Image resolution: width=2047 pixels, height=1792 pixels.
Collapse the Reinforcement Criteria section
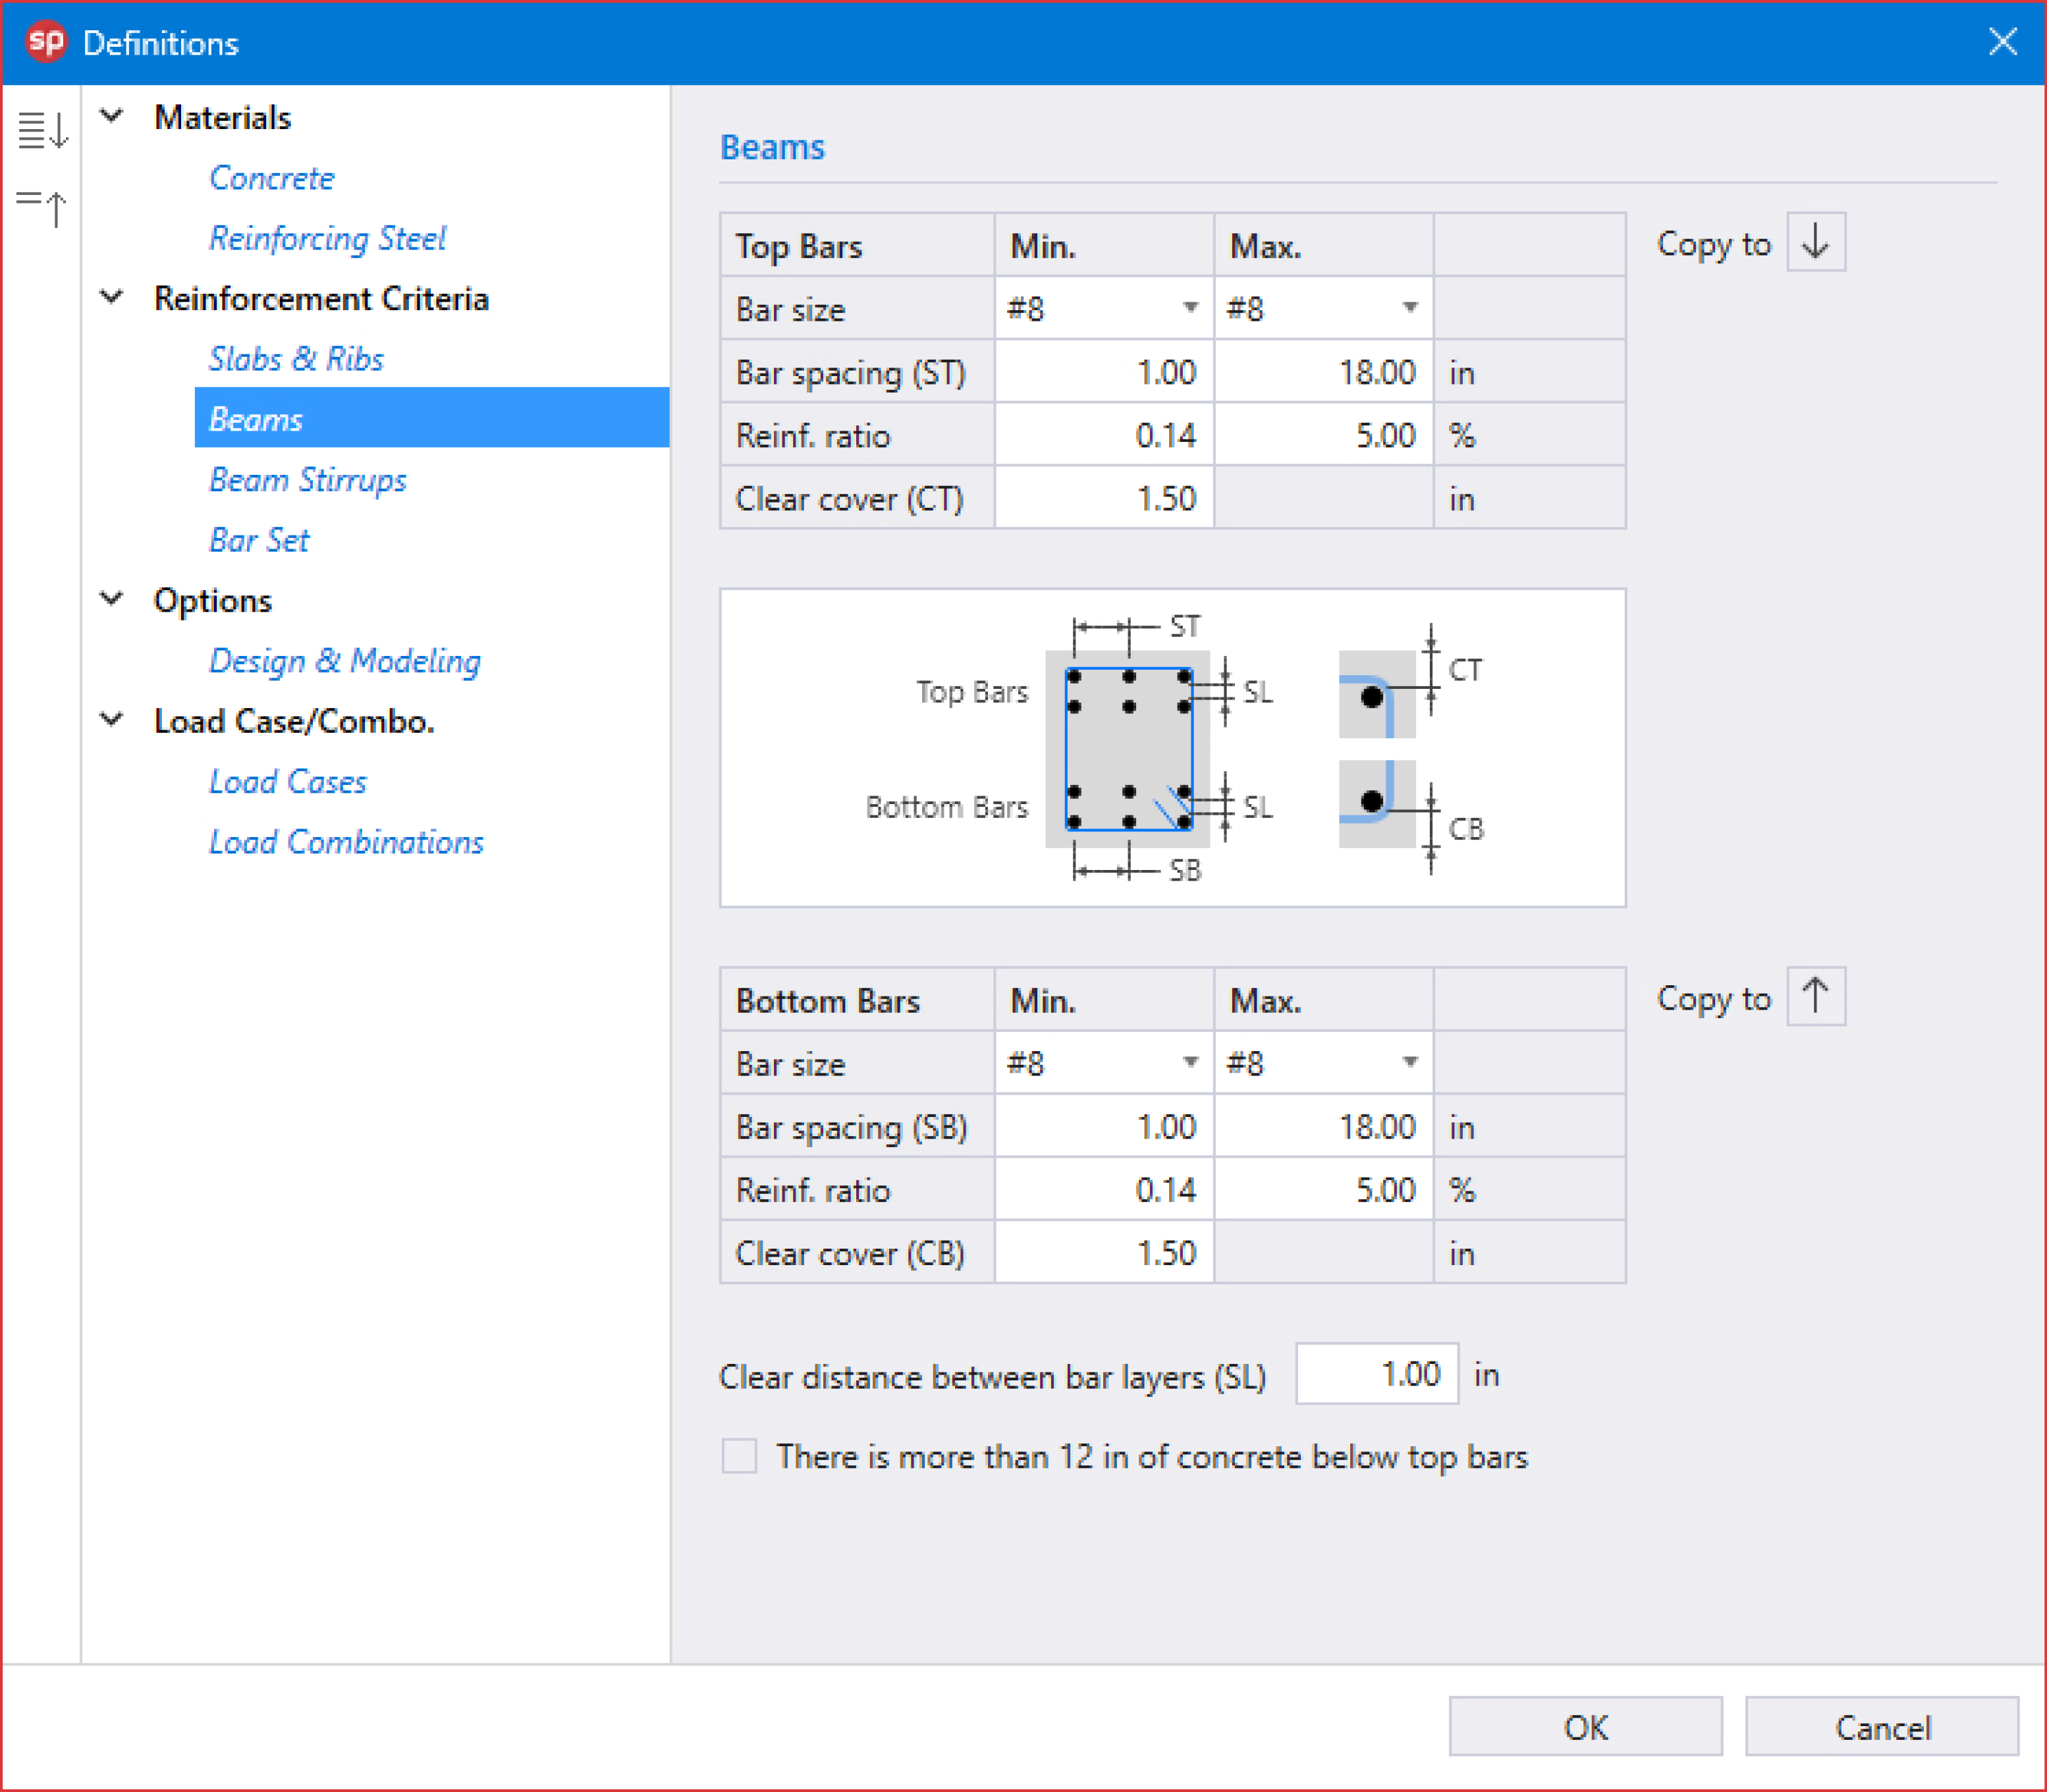pyautogui.click(x=112, y=297)
